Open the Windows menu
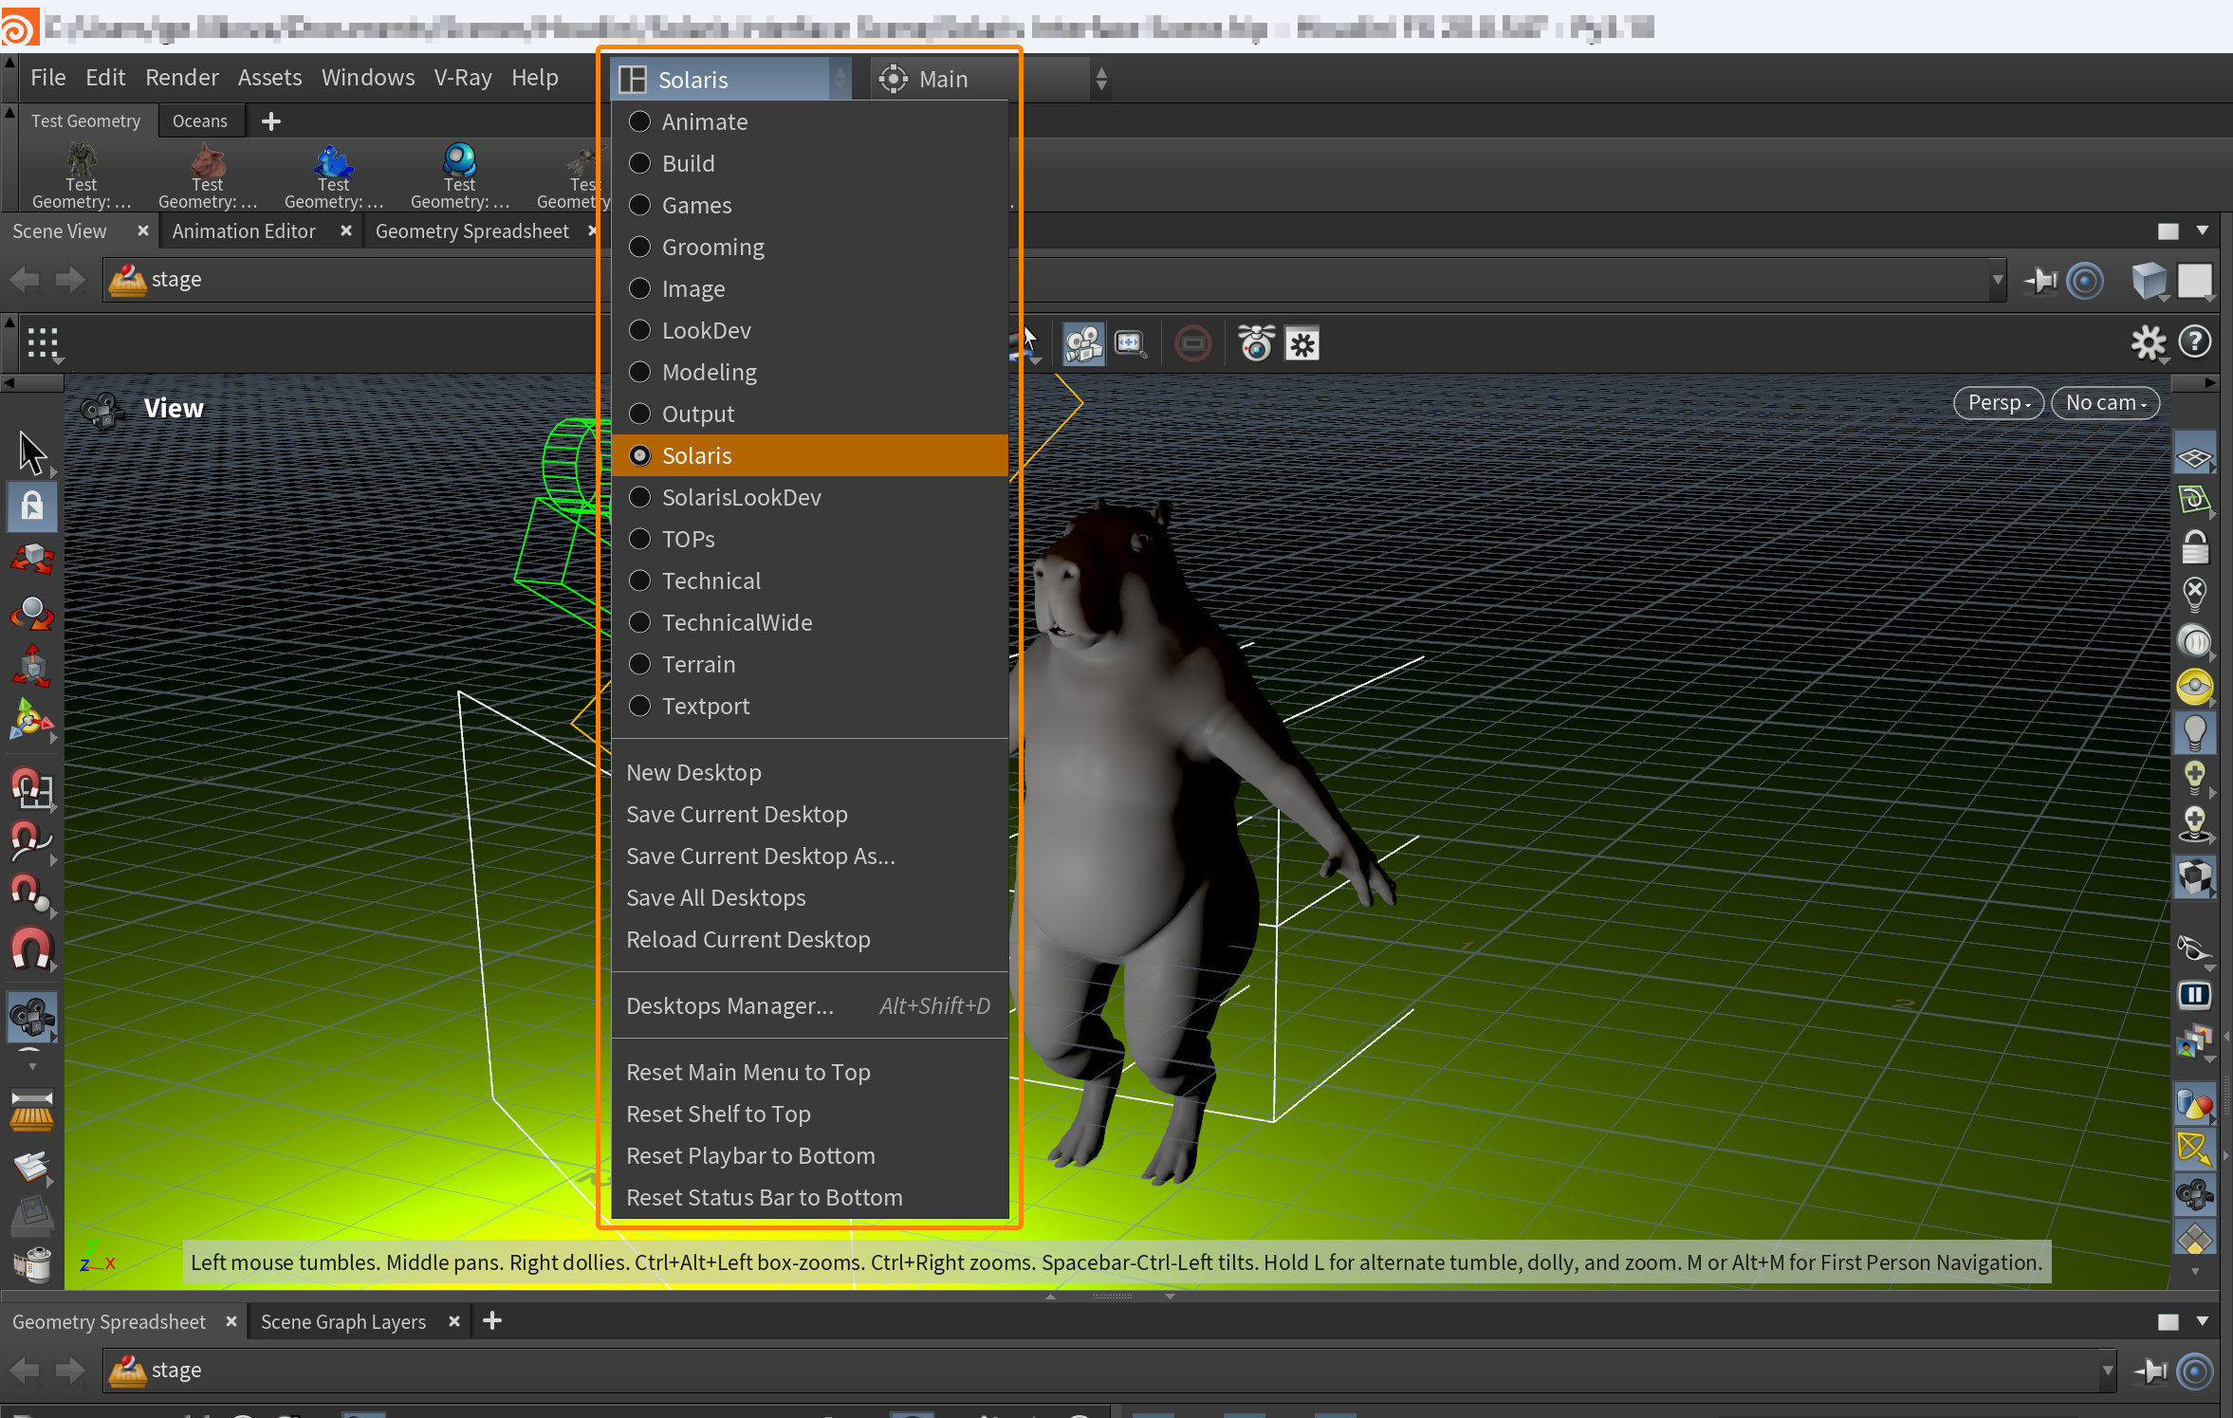The width and height of the screenshot is (2233, 1418). (368, 78)
